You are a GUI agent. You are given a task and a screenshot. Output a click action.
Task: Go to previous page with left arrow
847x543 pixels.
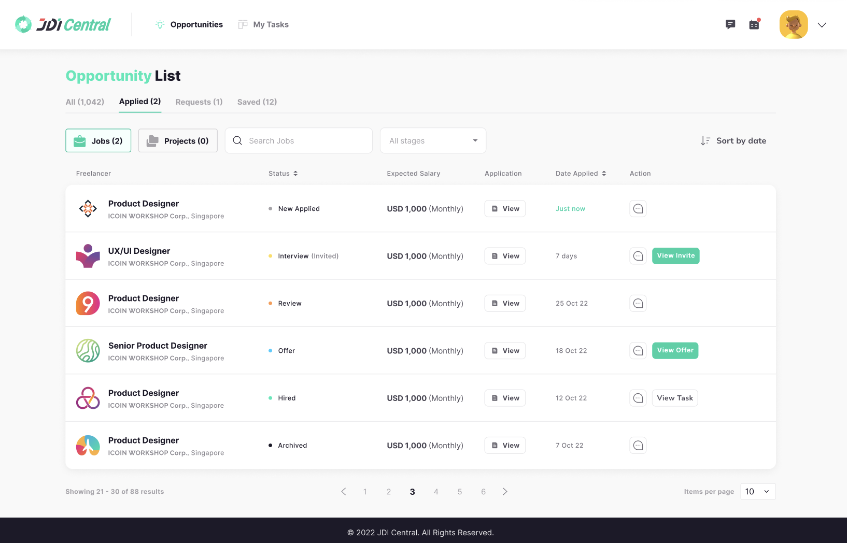(x=343, y=492)
